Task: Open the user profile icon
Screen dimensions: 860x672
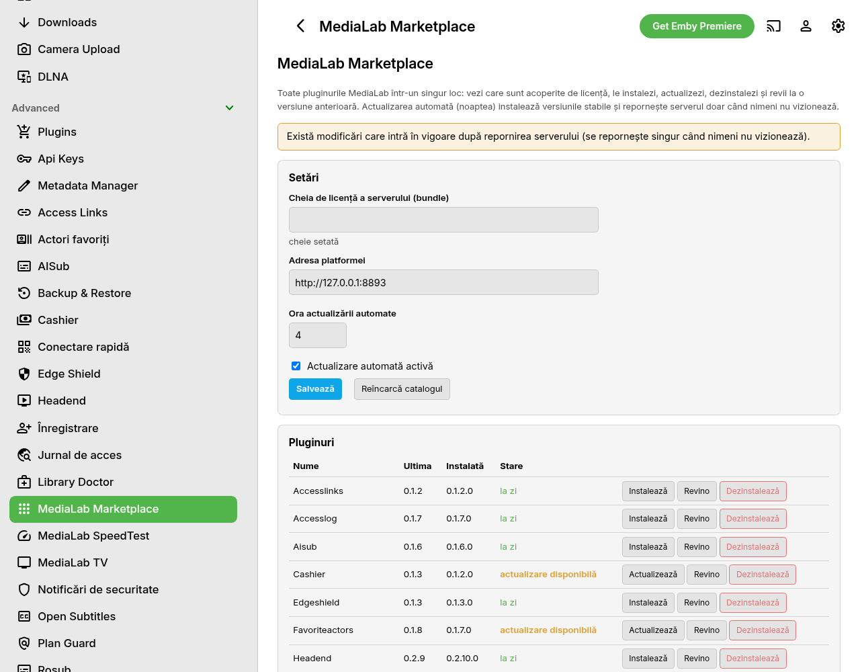Action: click(x=806, y=26)
